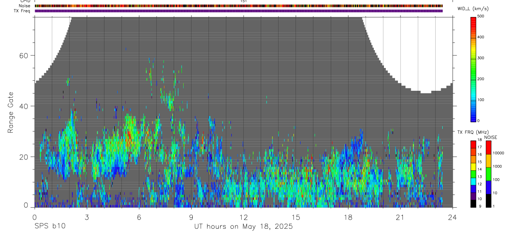Click the CPID label at top left

[x=25, y=1]
